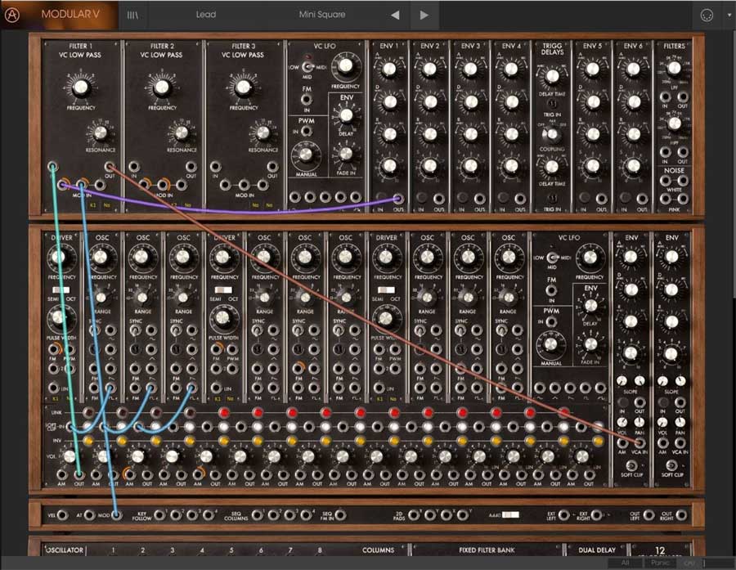Click Filter 1 OUT jack
This screenshot has height=570, width=736.
pos(110,167)
